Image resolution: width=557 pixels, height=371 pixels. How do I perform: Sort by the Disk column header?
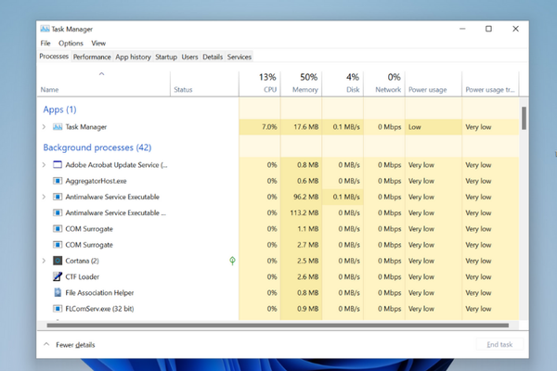click(343, 83)
